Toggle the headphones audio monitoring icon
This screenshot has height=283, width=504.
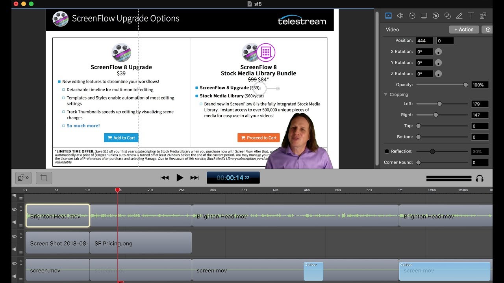[480, 178]
